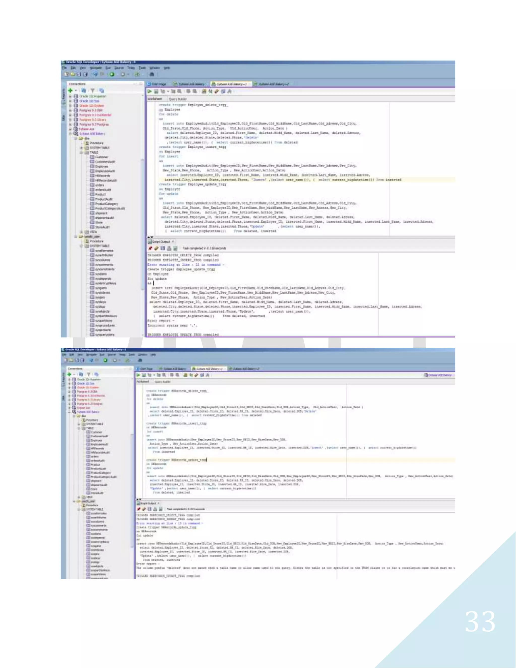Open the Tools menu in upper window

(x=142, y=68)
